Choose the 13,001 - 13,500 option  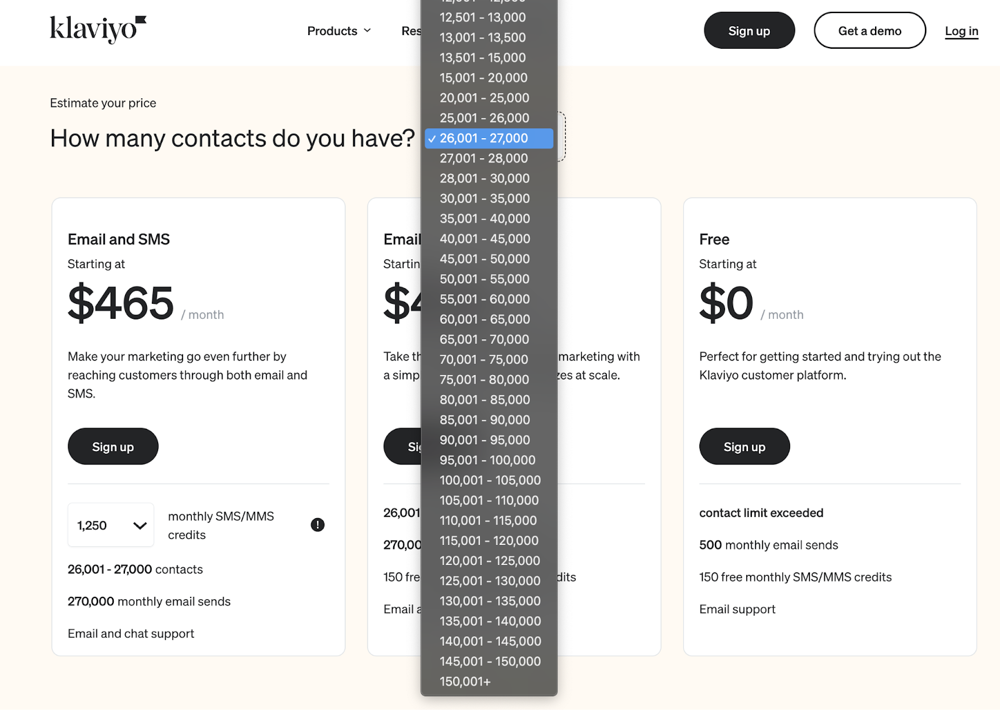(489, 37)
